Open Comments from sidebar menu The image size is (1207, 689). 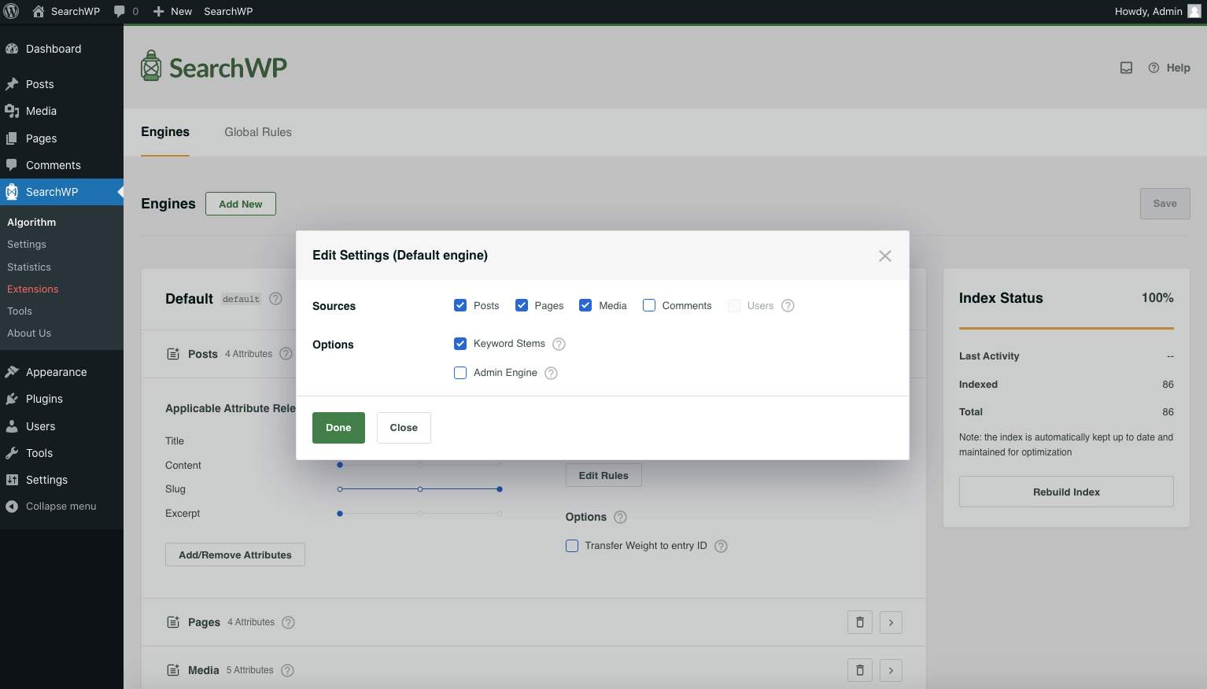(61, 165)
